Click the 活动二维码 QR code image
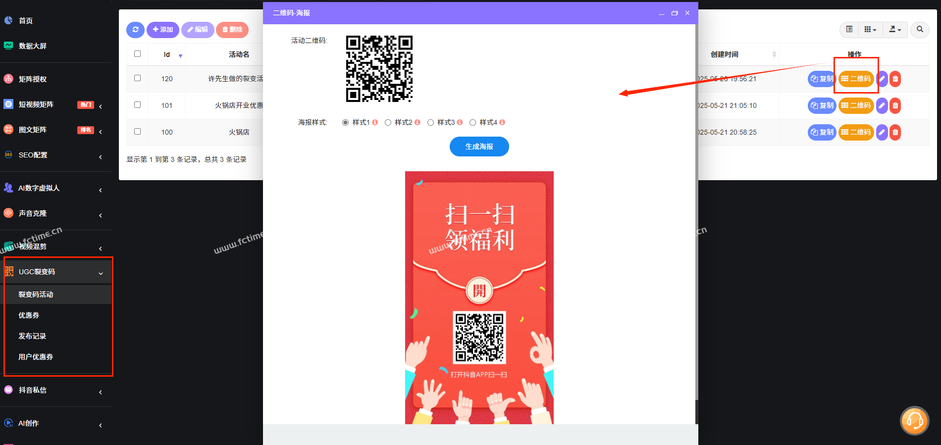 [x=379, y=69]
